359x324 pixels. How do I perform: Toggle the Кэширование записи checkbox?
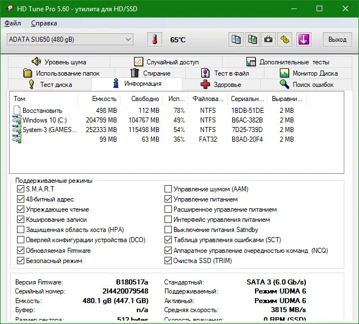click(x=20, y=220)
